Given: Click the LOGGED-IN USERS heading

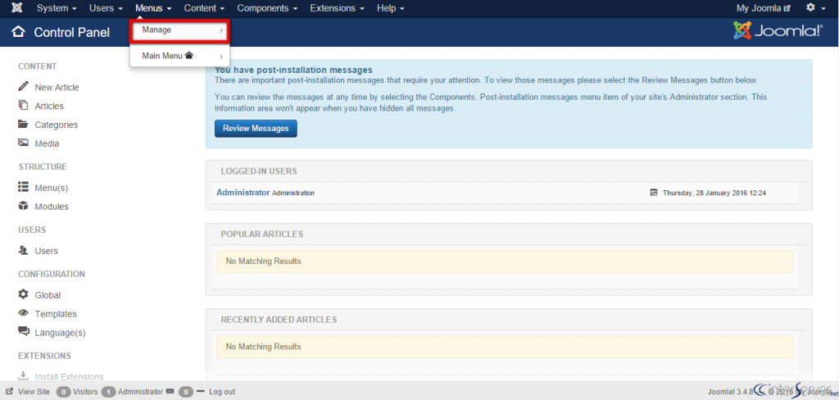Looking at the screenshot, I should 259,171.
